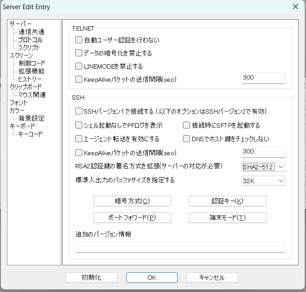Select スクリプト tree item
Screen dimensions: 306x292
point(29,48)
